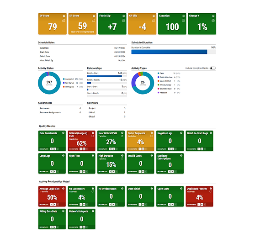Show help for Open Start metric

(x=181, y=189)
